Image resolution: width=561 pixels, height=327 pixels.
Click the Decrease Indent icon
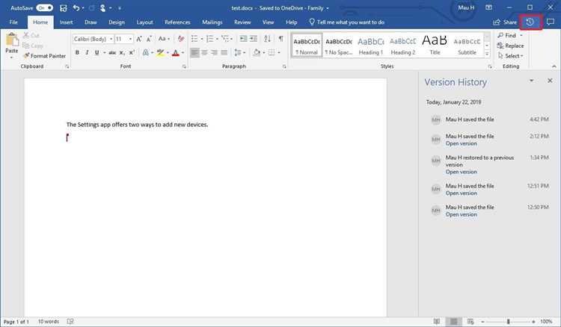point(243,39)
